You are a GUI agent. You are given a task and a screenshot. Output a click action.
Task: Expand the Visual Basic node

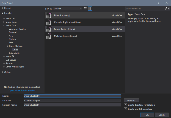(4, 22)
